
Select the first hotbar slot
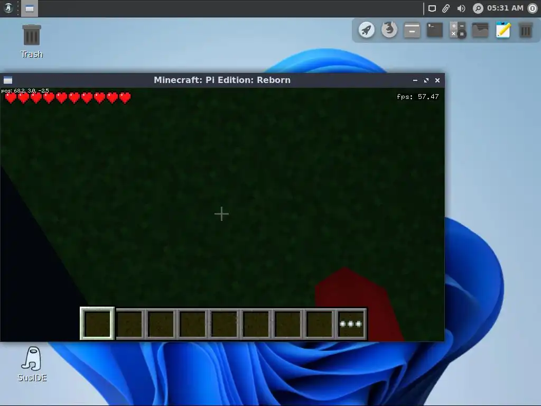coord(97,324)
